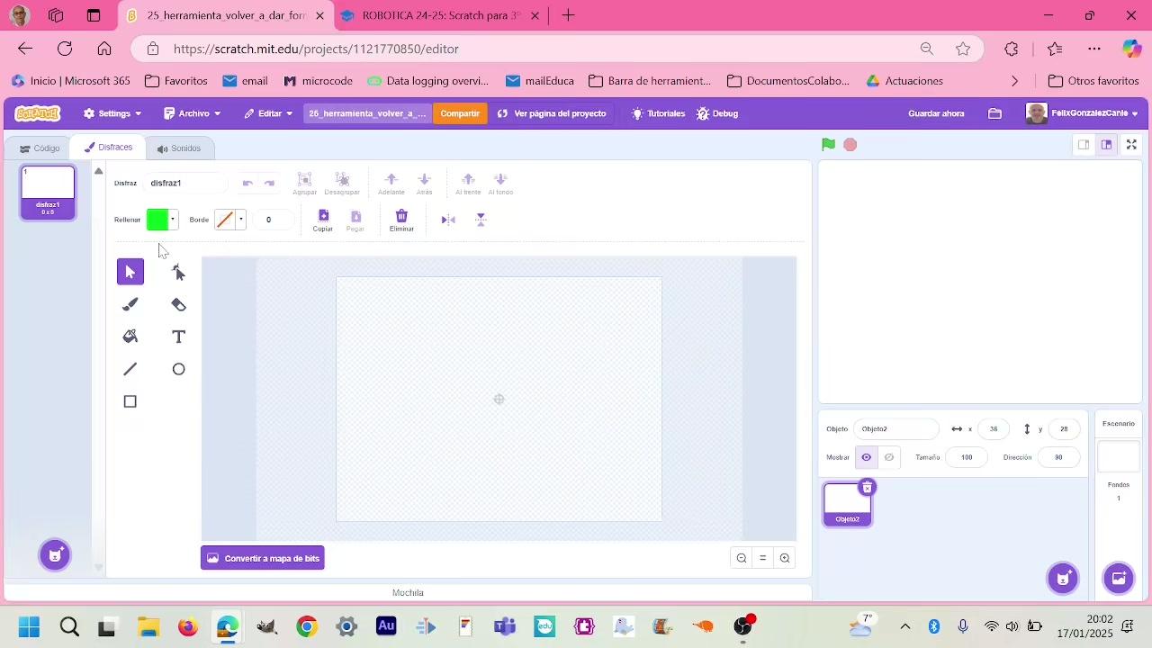Click the Atrás backward icon
The height and width of the screenshot is (648, 1152).
click(425, 179)
